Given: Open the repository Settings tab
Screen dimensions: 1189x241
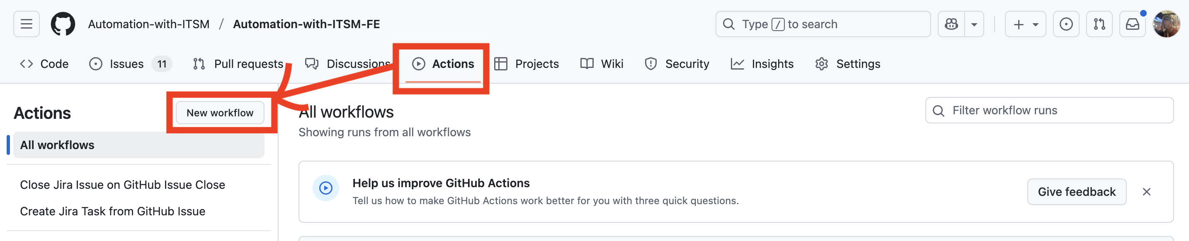Looking at the screenshot, I should (848, 64).
